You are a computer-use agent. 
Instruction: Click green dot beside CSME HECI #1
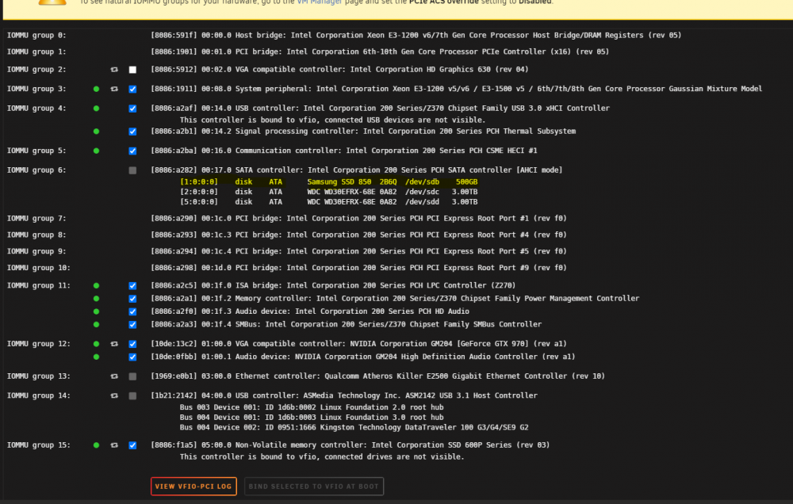[x=96, y=151]
